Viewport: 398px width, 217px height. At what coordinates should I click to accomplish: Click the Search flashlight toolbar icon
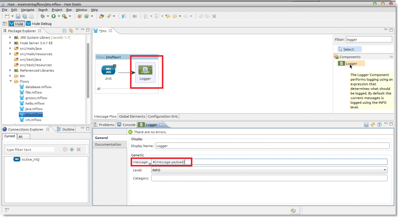point(109,16)
